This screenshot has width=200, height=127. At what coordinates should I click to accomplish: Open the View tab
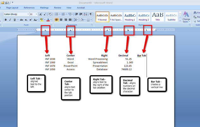point(69,8)
